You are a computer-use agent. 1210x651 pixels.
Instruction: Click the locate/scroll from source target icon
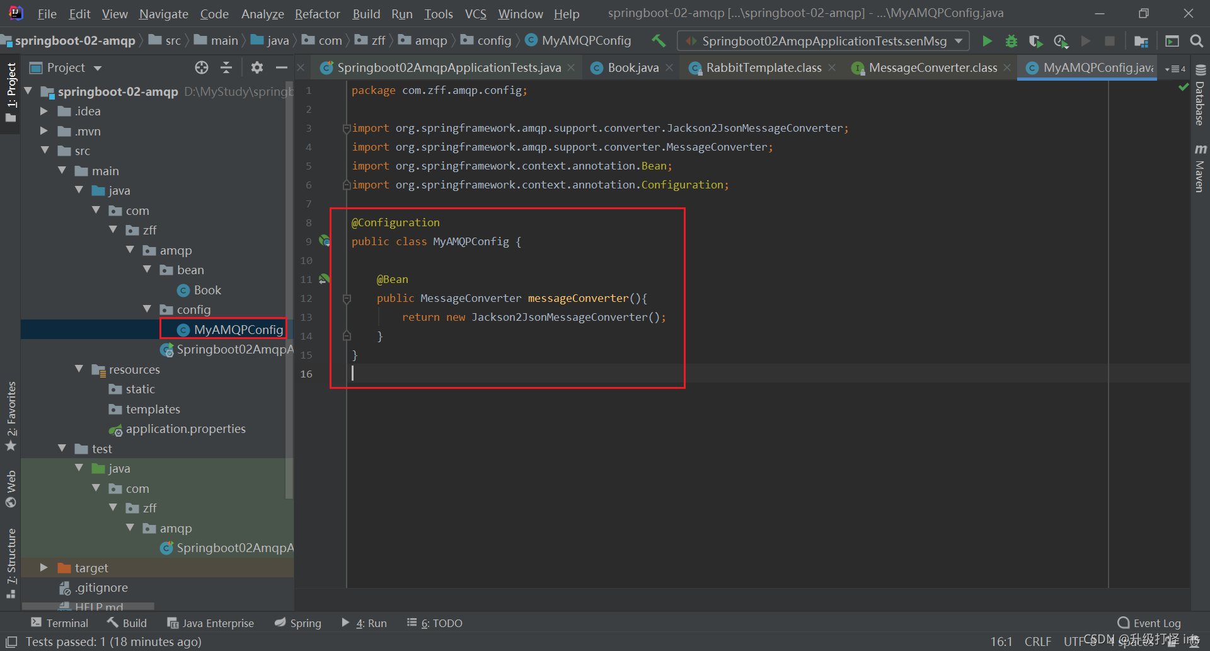click(x=202, y=67)
